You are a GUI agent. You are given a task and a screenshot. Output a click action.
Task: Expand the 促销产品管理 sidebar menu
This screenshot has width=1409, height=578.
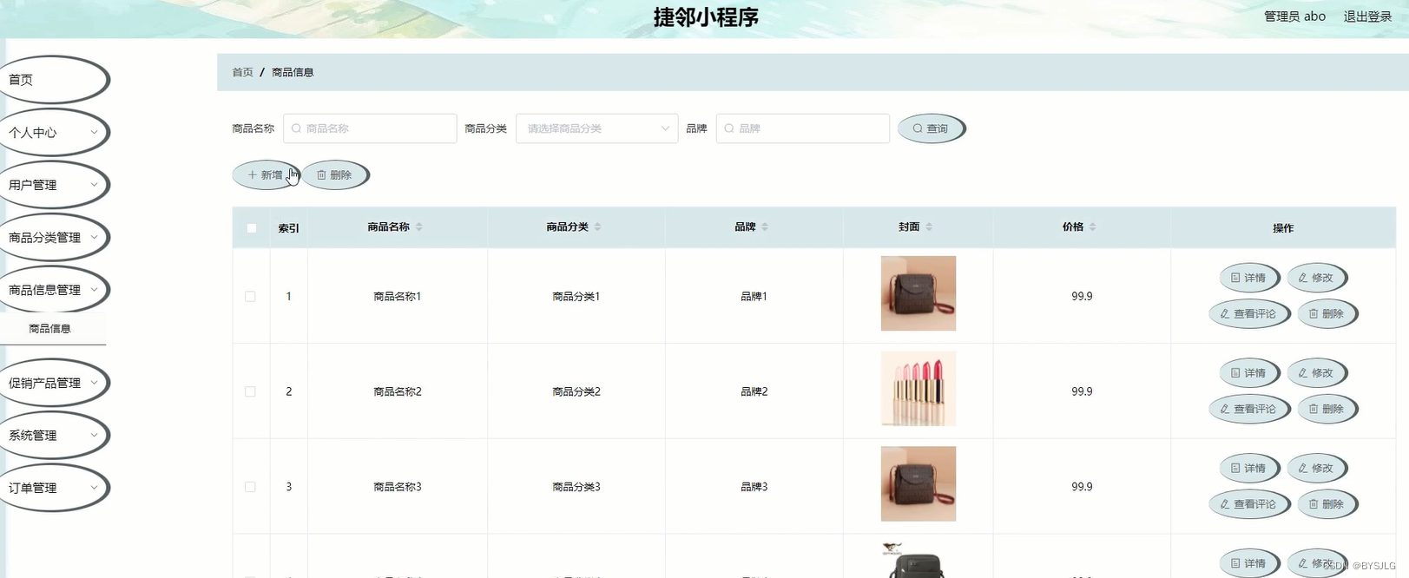click(54, 383)
